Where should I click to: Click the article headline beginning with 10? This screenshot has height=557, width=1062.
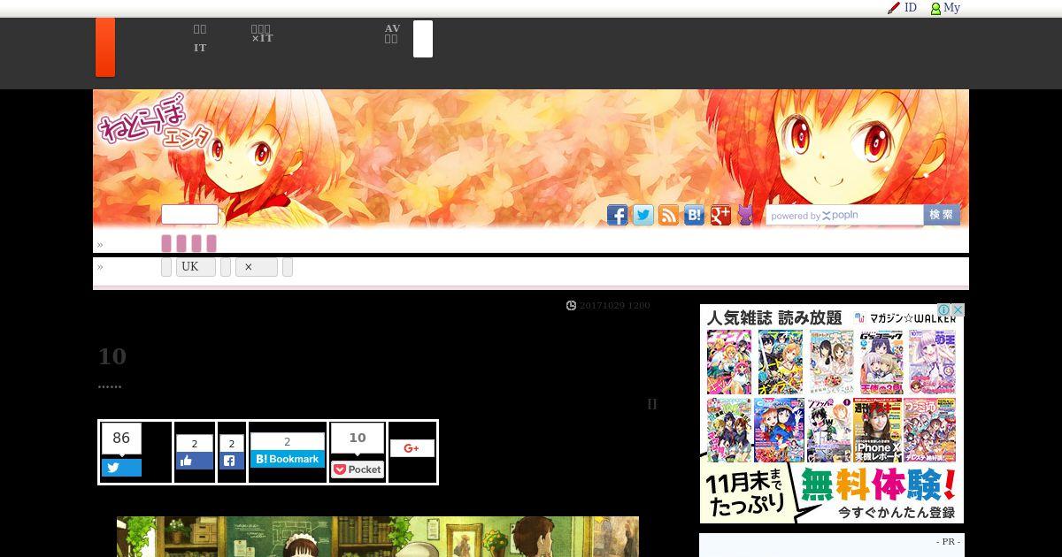(x=112, y=356)
